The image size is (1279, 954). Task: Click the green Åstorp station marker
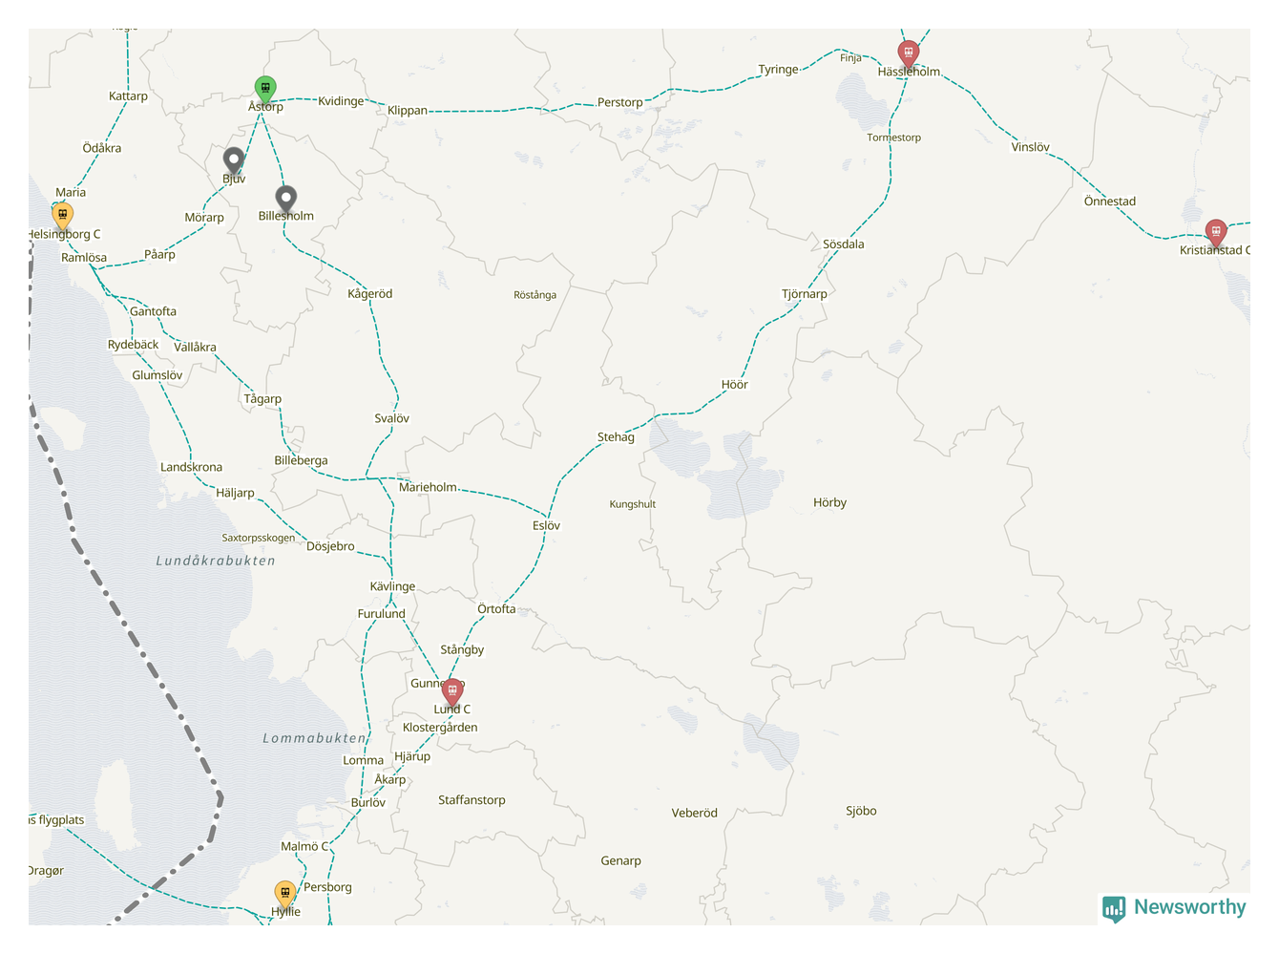(x=265, y=90)
